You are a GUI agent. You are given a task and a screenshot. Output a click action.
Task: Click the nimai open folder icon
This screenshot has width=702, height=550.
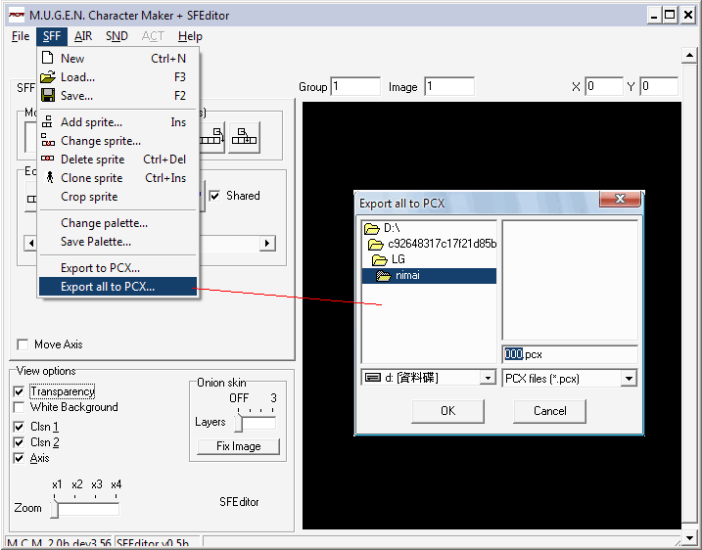(x=383, y=276)
